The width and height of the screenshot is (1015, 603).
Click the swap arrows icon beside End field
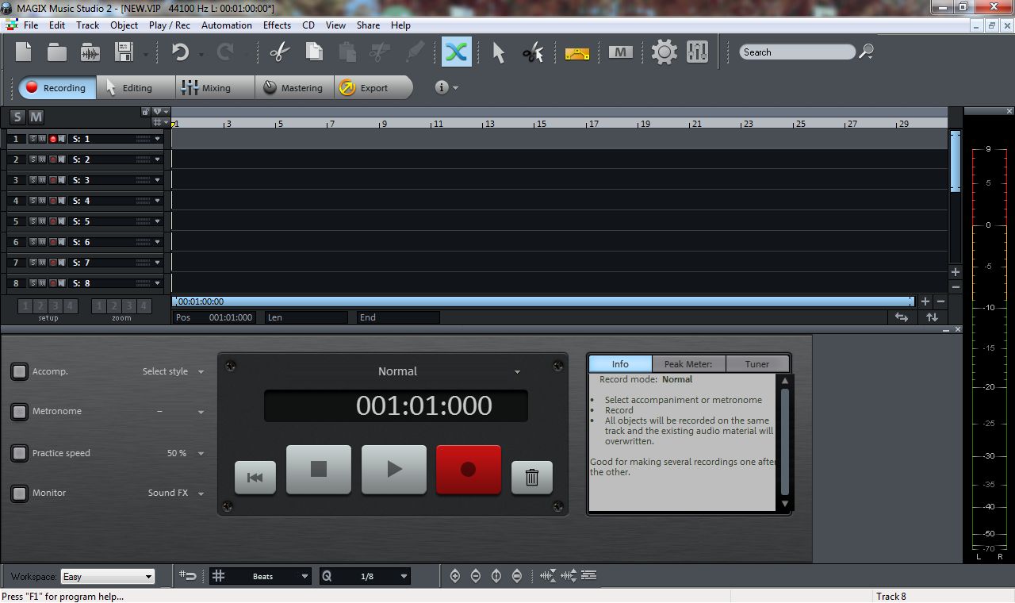pos(902,317)
